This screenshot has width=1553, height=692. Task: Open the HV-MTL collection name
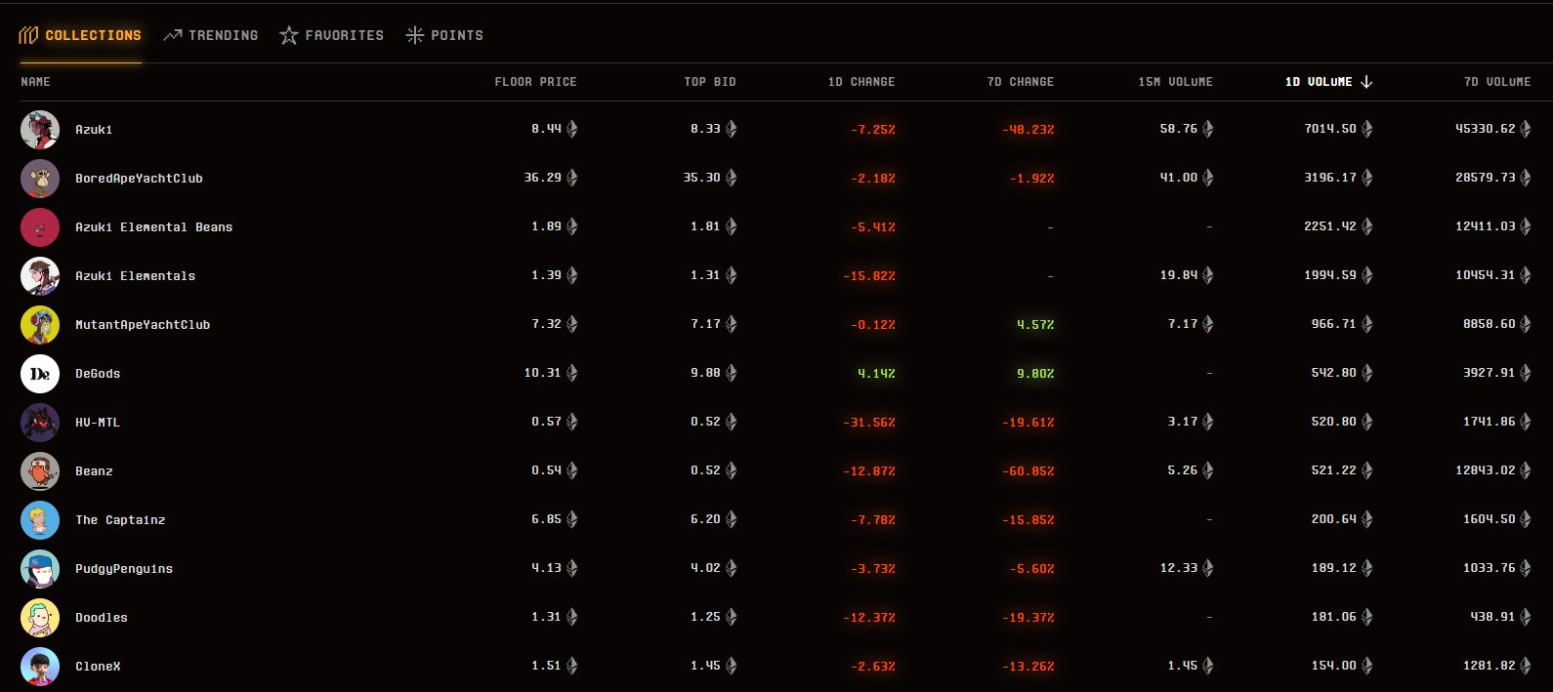[98, 423]
